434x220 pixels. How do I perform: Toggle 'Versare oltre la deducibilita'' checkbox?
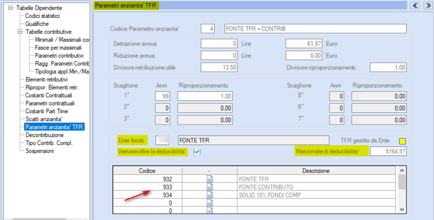point(197,152)
